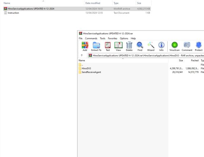The height and width of the screenshot is (157, 204).
Task: Select the SendReceiveAgent folder name
Action: tap(91, 72)
